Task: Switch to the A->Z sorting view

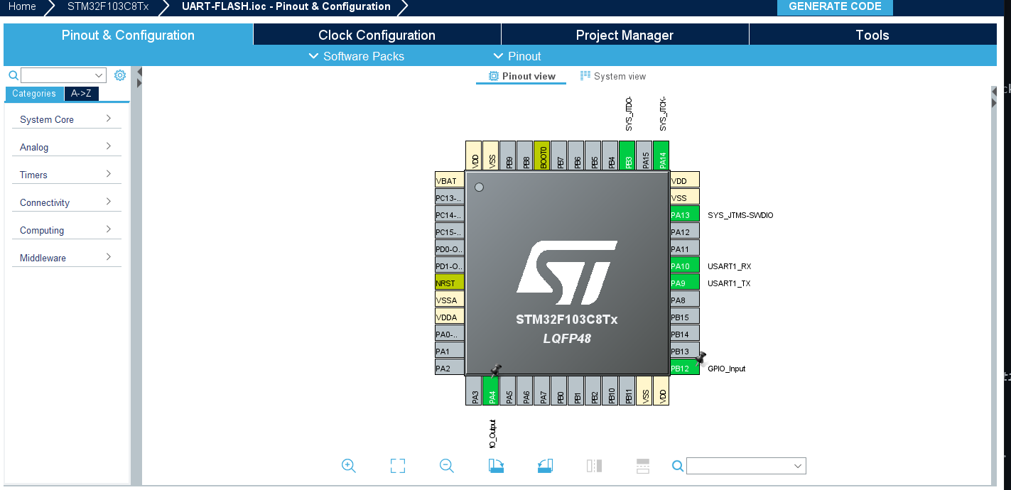Action: (x=80, y=93)
